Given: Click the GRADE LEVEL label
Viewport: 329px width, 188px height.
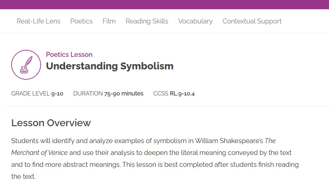Looking at the screenshot, I should tap(30, 94).
